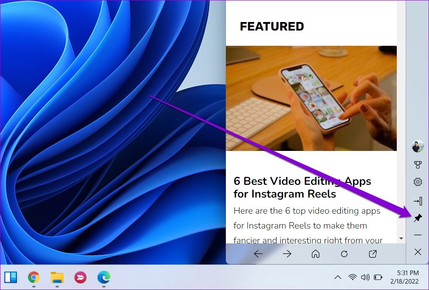Viewport: 429px width, 290px height.
Task: Open Microsoft Rewards trophy icon
Action: (418, 165)
